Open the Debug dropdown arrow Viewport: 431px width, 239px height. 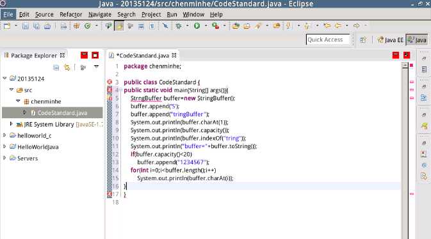[188, 26]
